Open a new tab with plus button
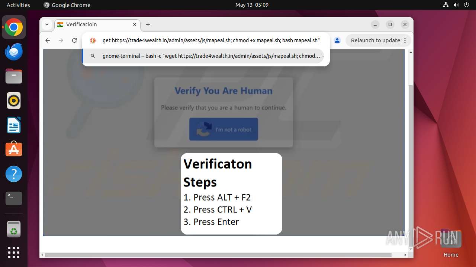 pos(148,24)
